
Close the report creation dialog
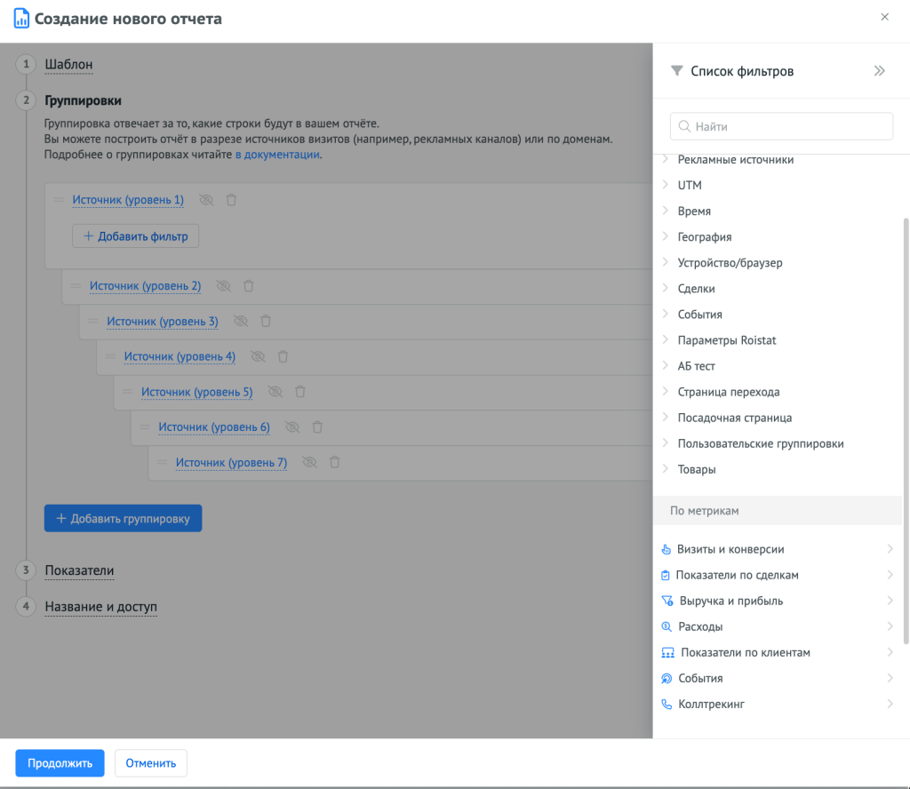click(x=884, y=17)
